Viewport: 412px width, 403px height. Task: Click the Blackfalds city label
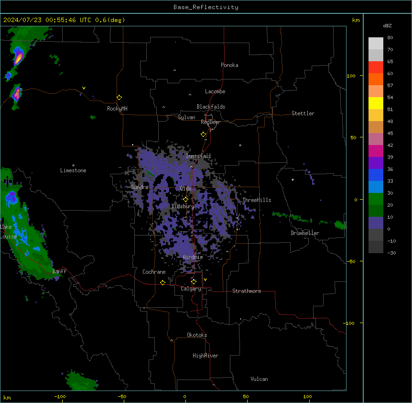211,107
